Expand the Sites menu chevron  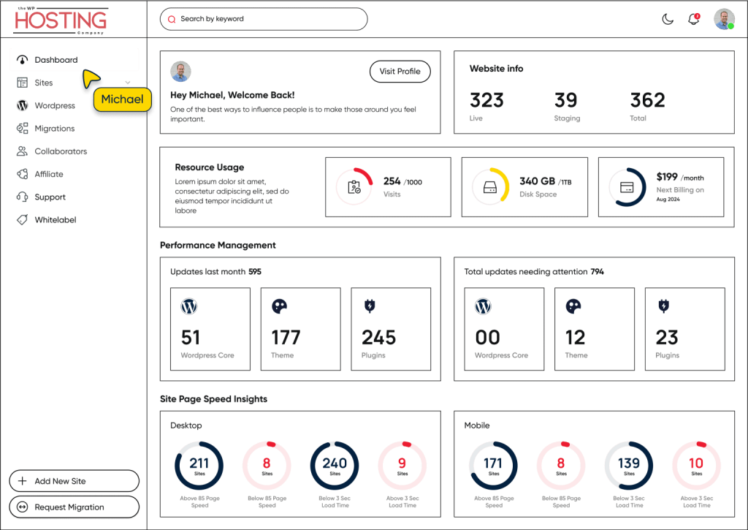128,83
